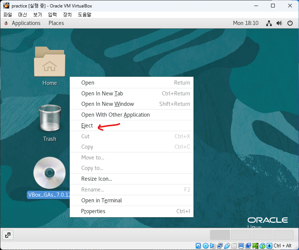Open Properties from the context menu

click(x=132, y=211)
